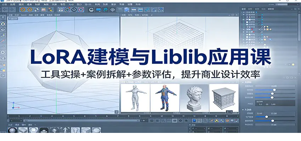Click the orange card icon in the top toolbar
This screenshot has width=301, height=141.
[44, 10]
